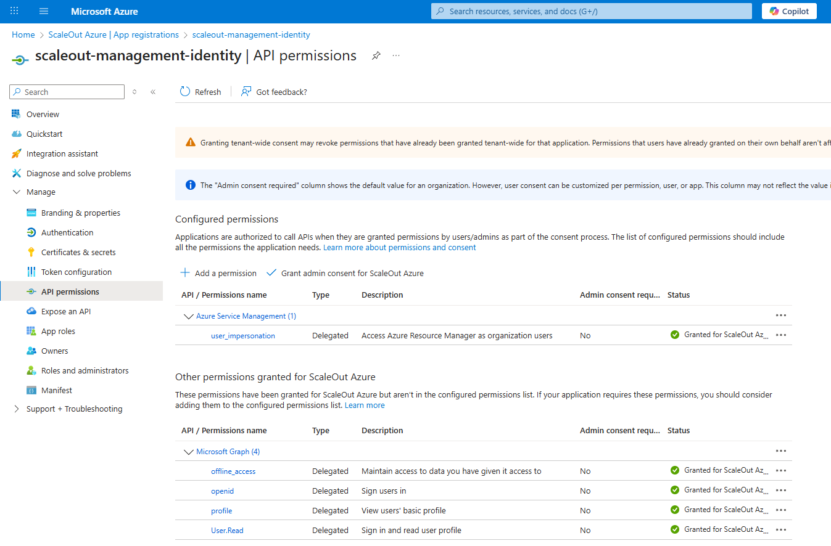Expand the Support + Troubleshooting section
Viewport: 831px width, 546px height.
(16, 409)
